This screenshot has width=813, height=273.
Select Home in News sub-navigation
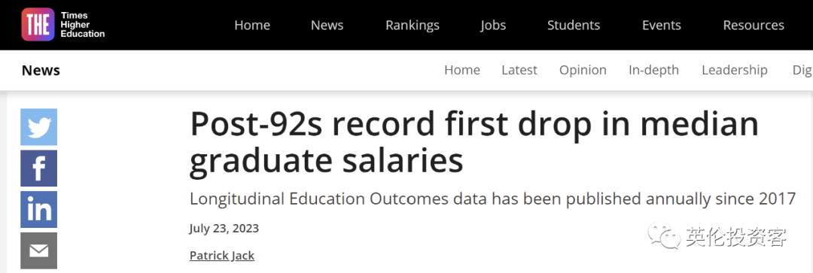(462, 70)
